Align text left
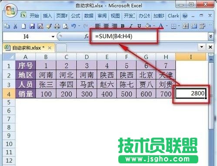217x166 pixels. pos(98,26)
